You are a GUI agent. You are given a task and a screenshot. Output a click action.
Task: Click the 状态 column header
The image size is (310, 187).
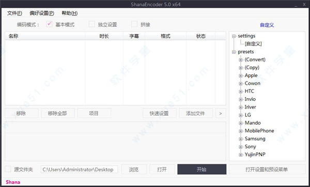(x=200, y=36)
